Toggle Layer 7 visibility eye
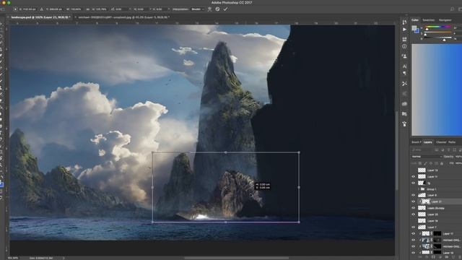Viewport: 462px width, 260px height. click(414, 227)
